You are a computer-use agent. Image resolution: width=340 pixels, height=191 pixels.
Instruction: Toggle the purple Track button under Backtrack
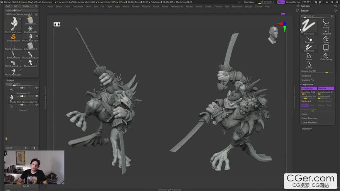(x=305, y=105)
